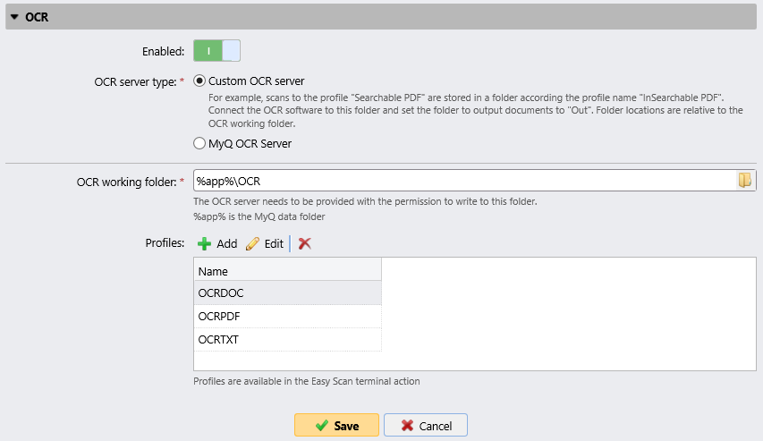The width and height of the screenshot is (763, 441).
Task: Click the white handle of Enabled switch
Action: click(x=231, y=51)
